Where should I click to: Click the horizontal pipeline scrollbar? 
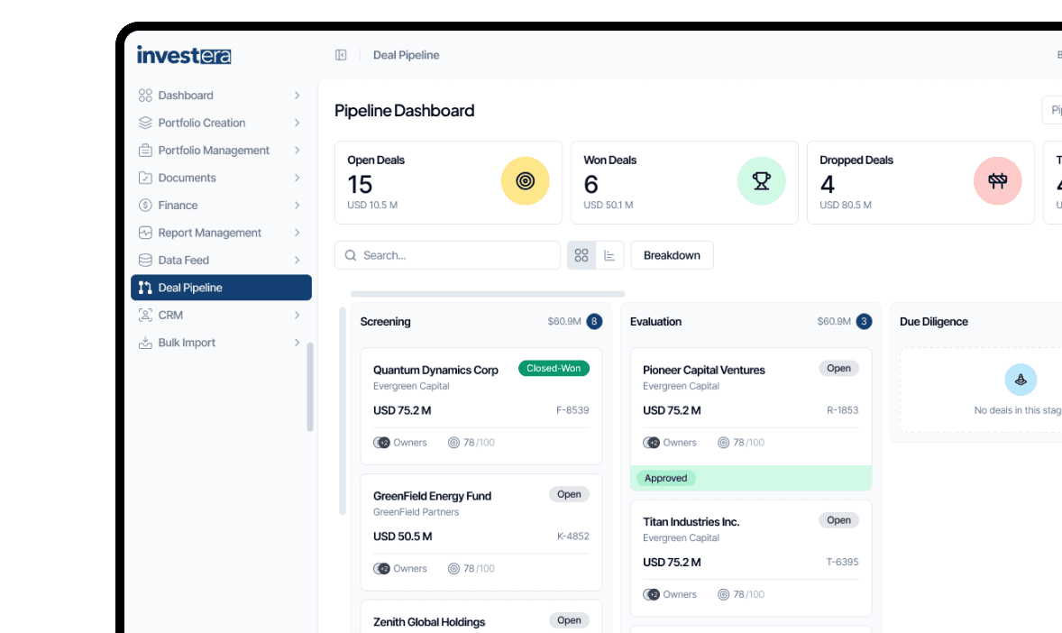[488, 294]
